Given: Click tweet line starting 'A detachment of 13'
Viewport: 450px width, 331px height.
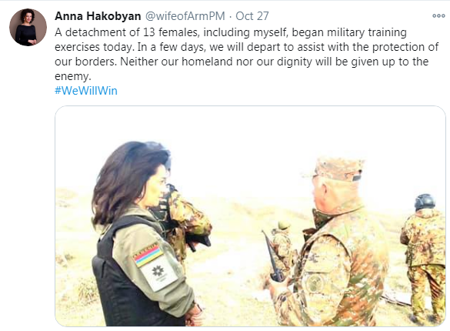Looking at the screenshot, I should (231, 32).
